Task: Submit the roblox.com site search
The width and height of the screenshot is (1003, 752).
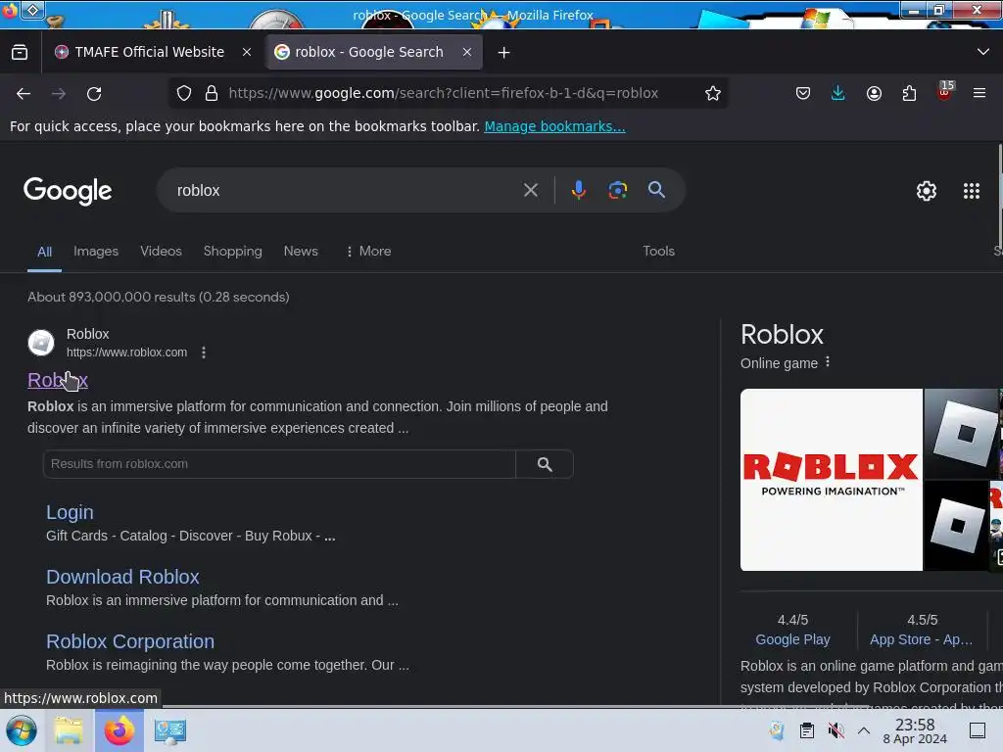Action: coord(545,464)
